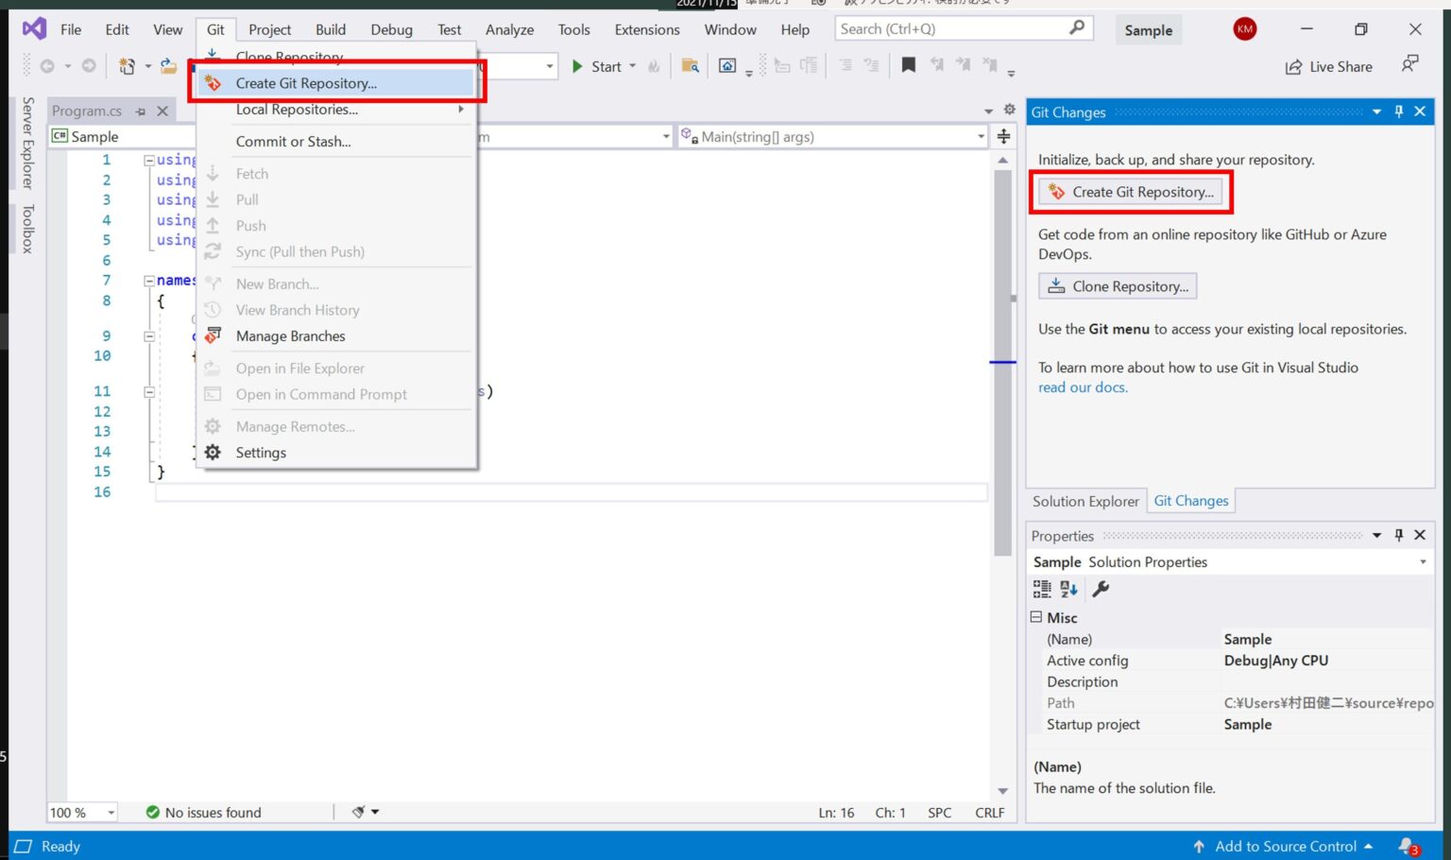Screen dimensions: 1451x860
Task: Switch Properties panel to categorized view icon
Action: tap(1043, 589)
